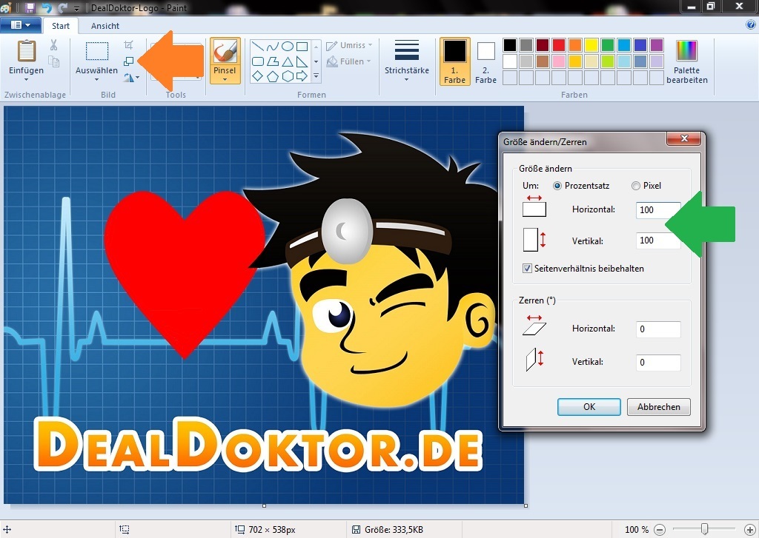Select 2. Farbe color slot
This screenshot has height=538, width=759.
click(485, 61)
